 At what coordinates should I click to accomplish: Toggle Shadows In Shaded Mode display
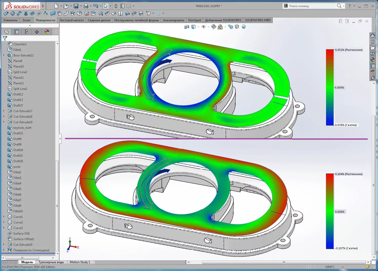237,27
